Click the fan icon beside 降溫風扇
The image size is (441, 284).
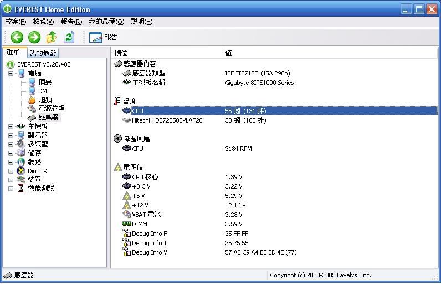117,139
